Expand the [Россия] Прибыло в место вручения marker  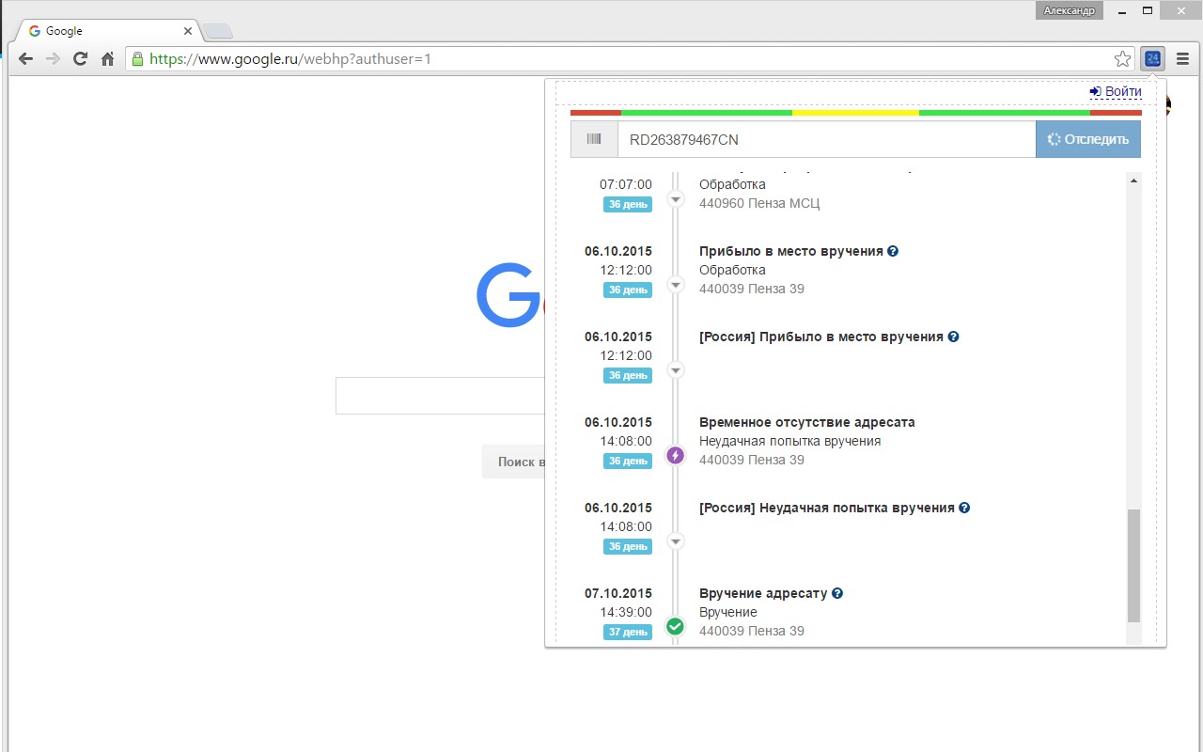pyautogui.click(x=675, y=369)
